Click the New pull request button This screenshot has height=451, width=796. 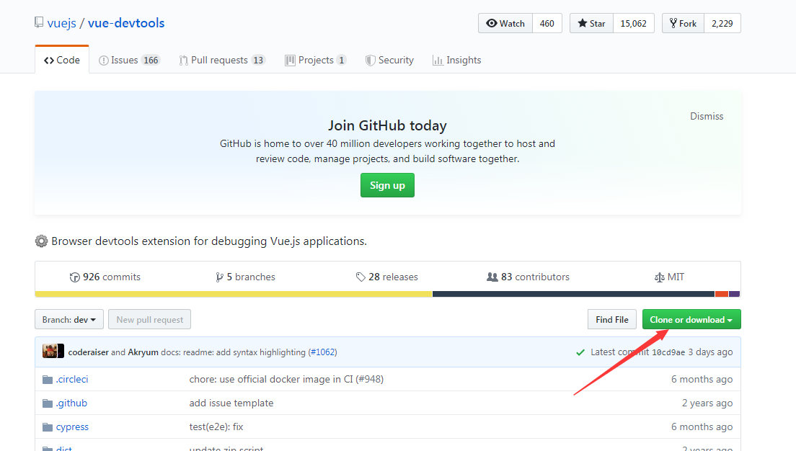click(x=150, y=320)
